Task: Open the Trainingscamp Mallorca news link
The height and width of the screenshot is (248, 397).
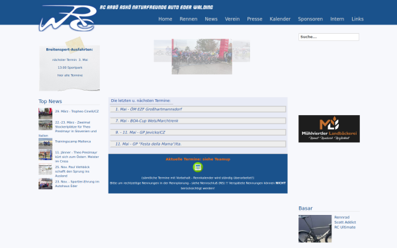Action: [73, 142]
